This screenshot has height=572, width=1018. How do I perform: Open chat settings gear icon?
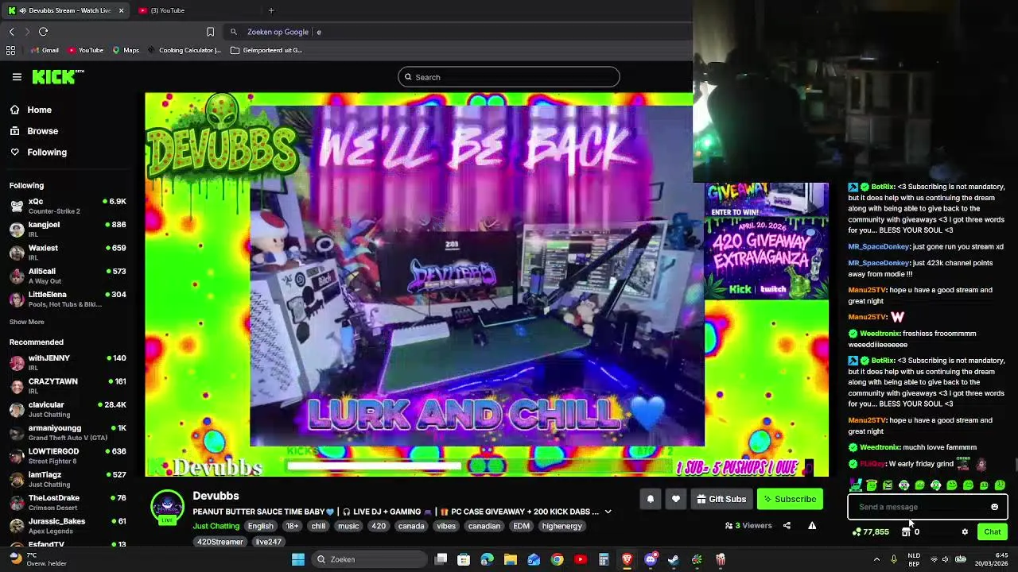point(965,532)
